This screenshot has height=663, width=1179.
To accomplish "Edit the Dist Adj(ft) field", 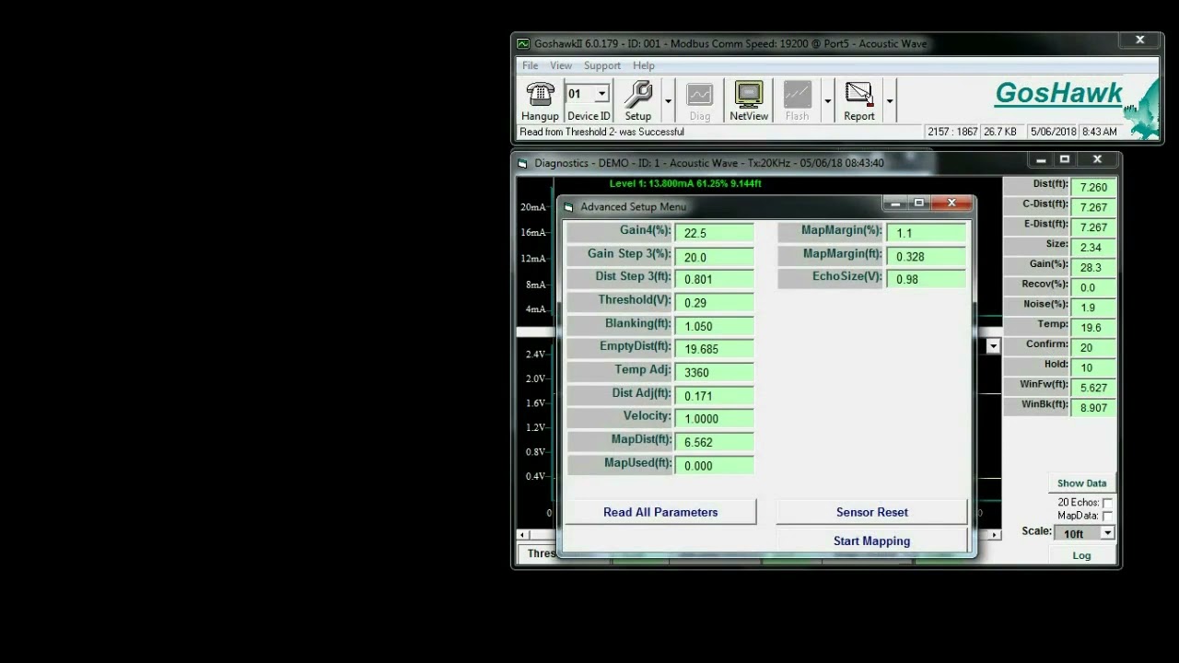I will click(x=715, y=396).
